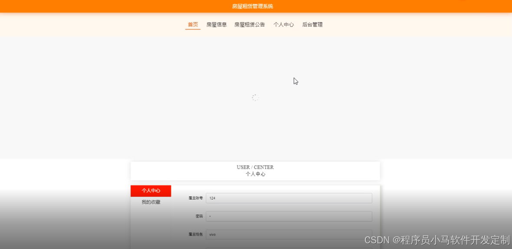Click into the 密码 password field
Screen dimensions: 512x249
(x=289, y=216)
